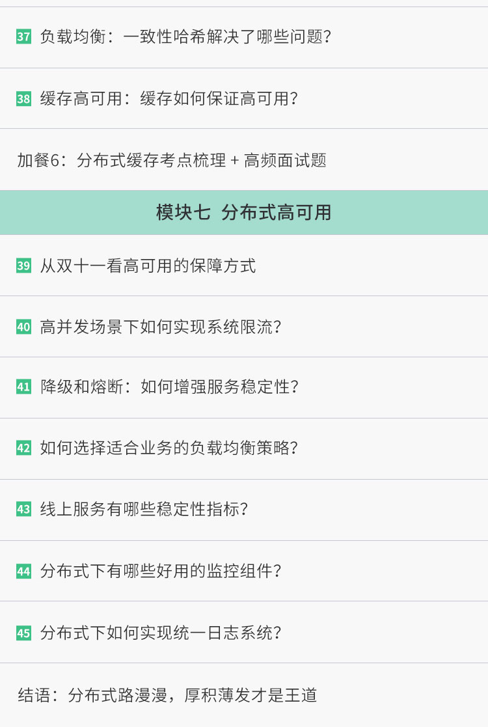Open lesson 缓存高可用：缓存如何保证高可用
The image size is (488, 727).
pyautogui.click(x=244, y=98)
